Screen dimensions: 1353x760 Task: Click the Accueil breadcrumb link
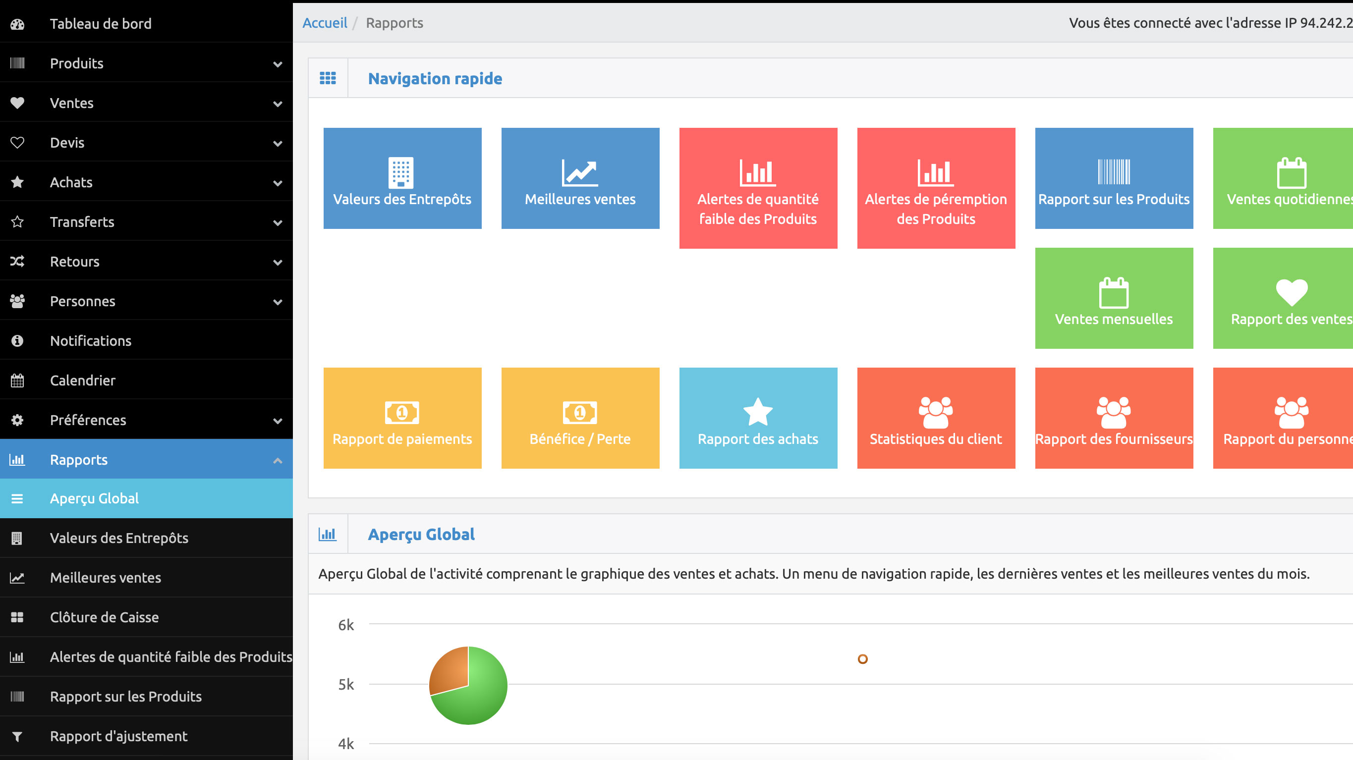(x=325, y=23)
